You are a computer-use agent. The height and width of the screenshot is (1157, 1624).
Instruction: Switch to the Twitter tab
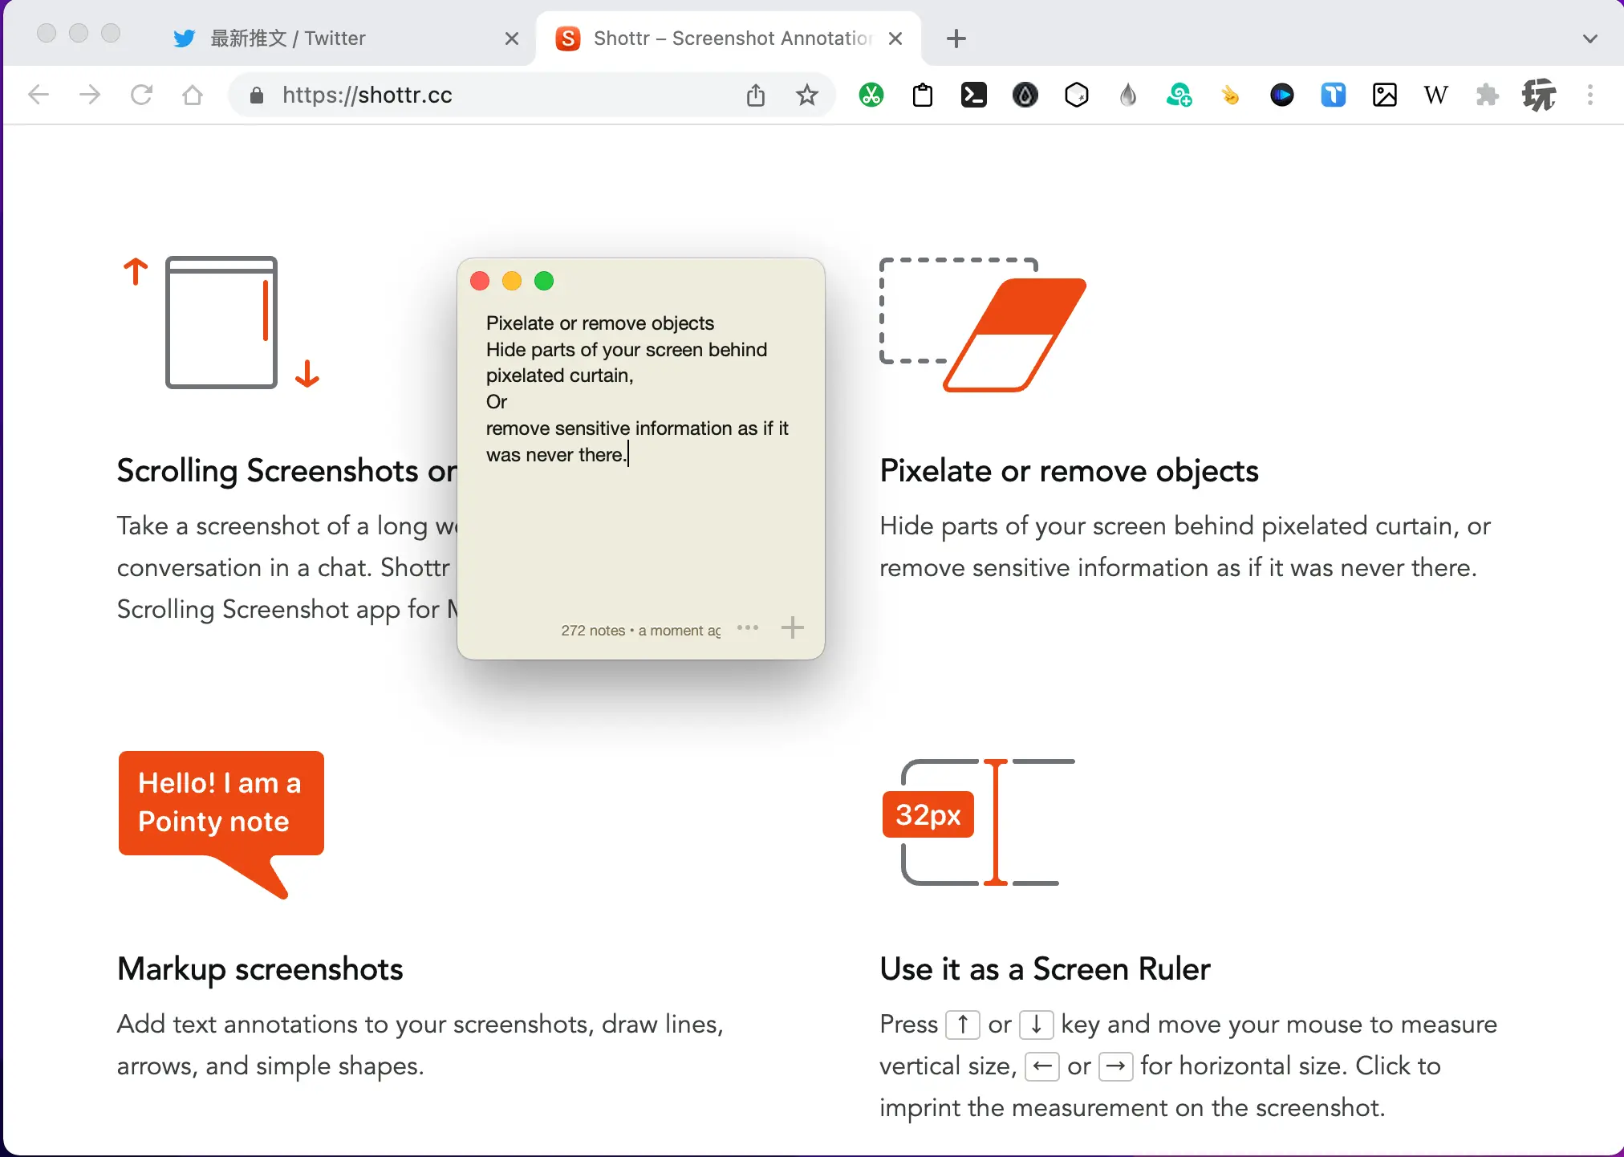337,39
